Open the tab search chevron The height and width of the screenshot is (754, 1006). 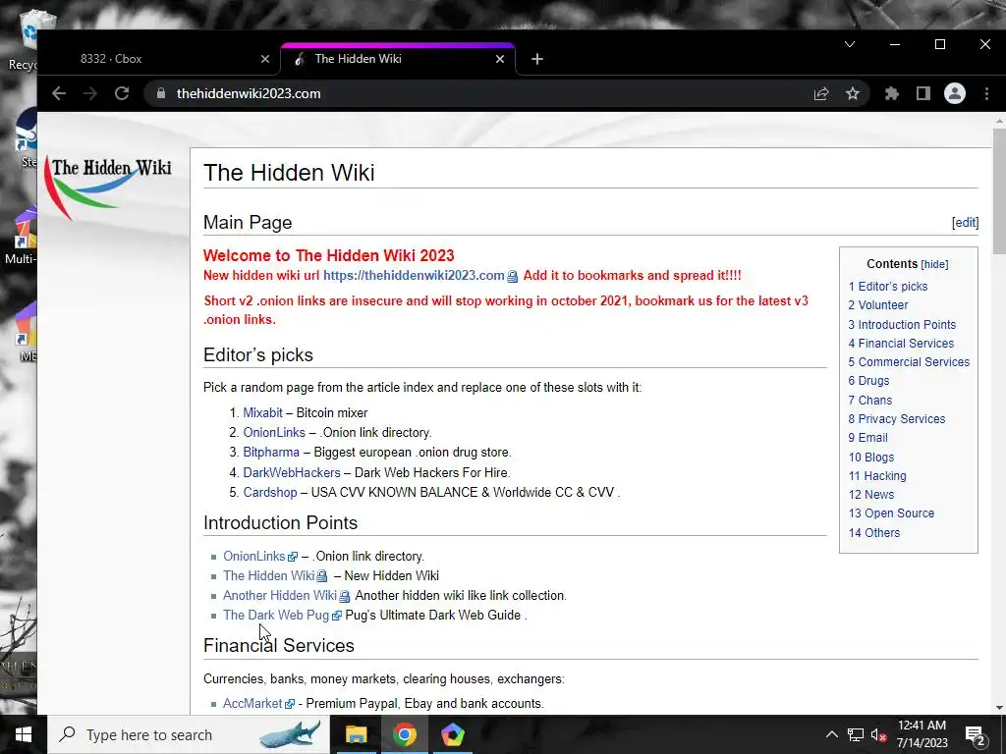pos(850,44)
